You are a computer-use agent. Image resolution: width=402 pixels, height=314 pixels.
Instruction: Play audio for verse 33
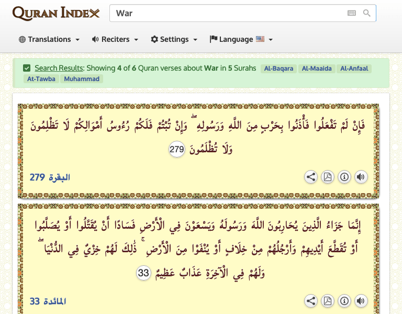point(361,301)
